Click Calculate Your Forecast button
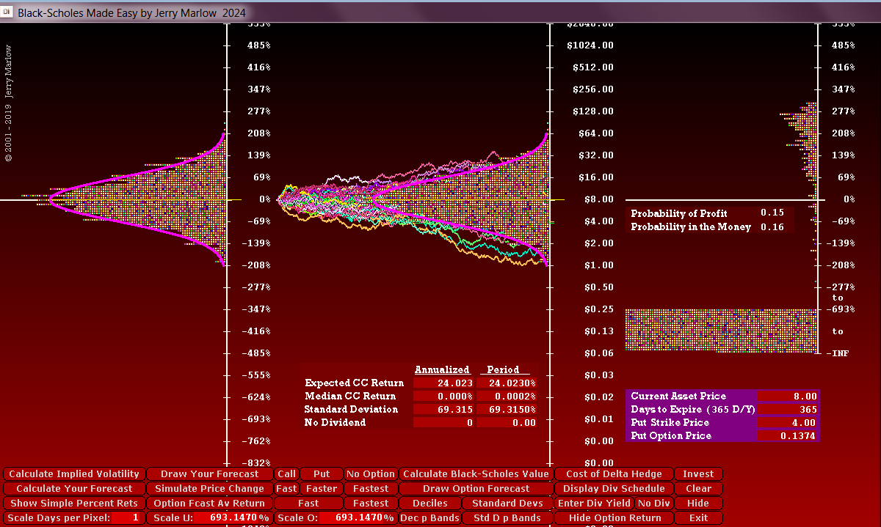This screenshot has width=881, height=527. [74, 489]
